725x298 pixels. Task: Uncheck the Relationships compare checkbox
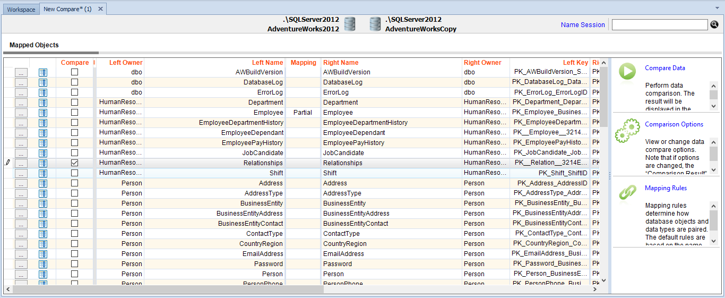74,163
